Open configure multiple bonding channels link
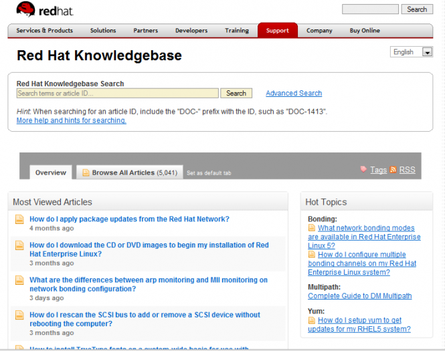 pyautogui.click(x=362, y=263)
